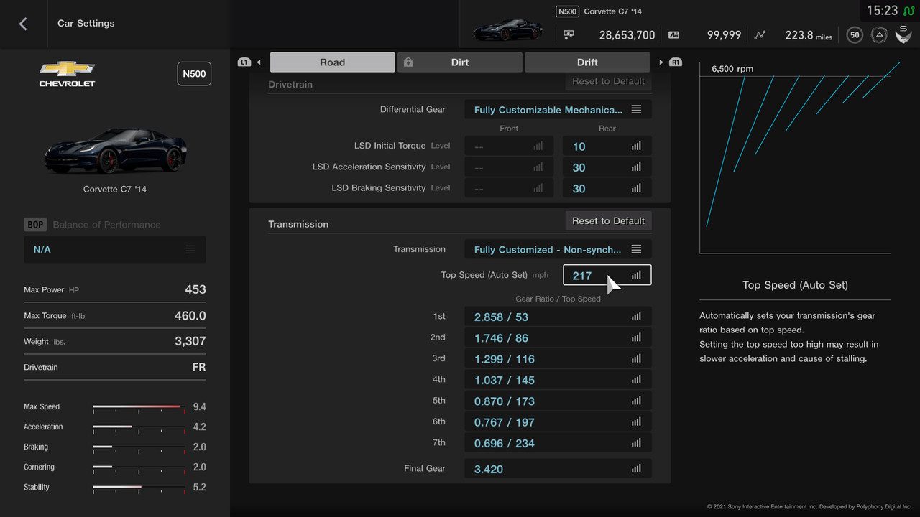This screenshot has height=517, width=920.
Task: Click the level 50 circle badge
Action: [855, 34]
